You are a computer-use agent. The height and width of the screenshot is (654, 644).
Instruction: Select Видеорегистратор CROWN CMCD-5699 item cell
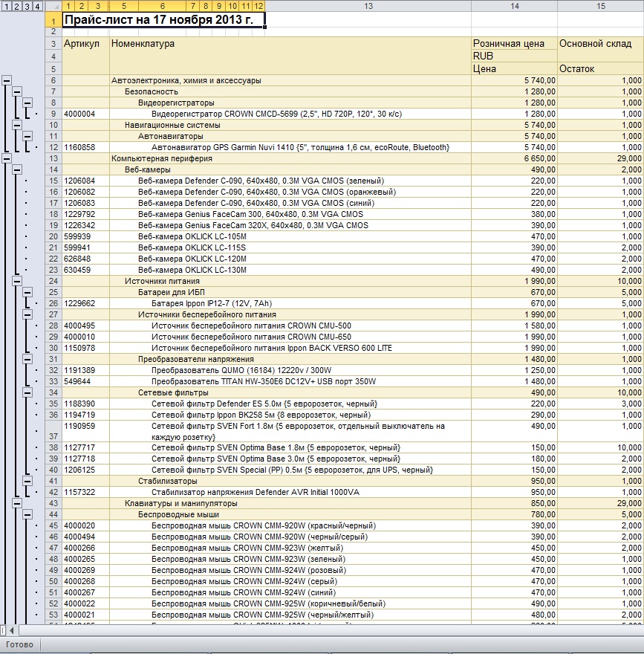(290, 114)
